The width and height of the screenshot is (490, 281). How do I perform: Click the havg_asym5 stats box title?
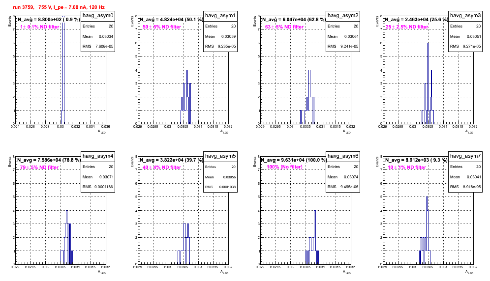[220, 156]
